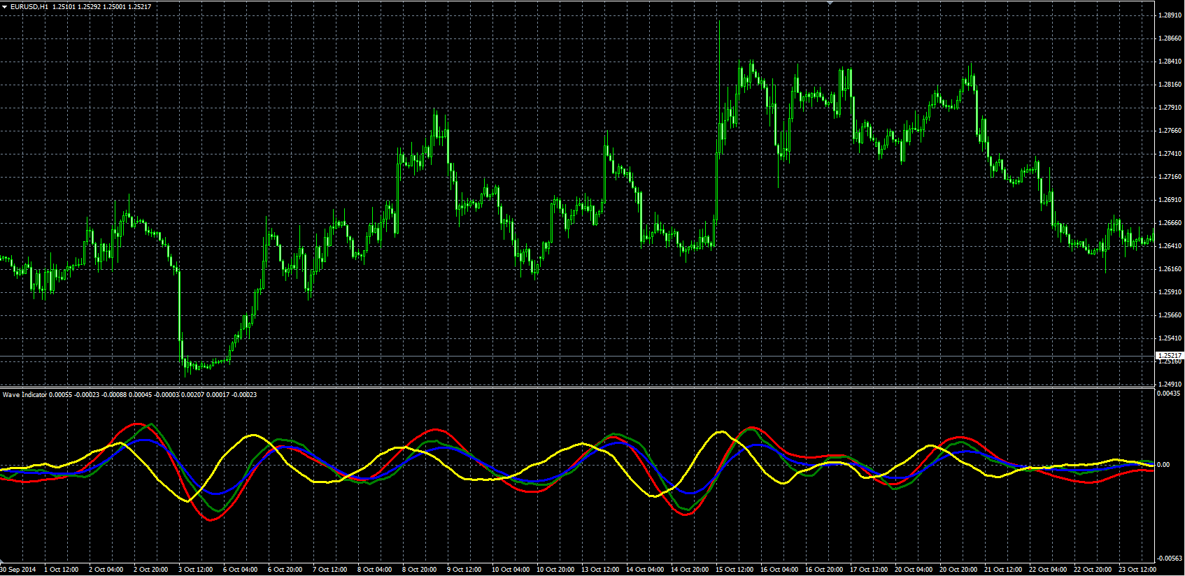The height and width of the screenshot is (576, 1185).
Task: Click the 2 Oct 20:00 time label
Action: pos(151,570)
